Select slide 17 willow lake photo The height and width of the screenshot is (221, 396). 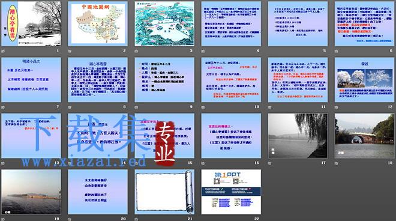tap(298, 136)
